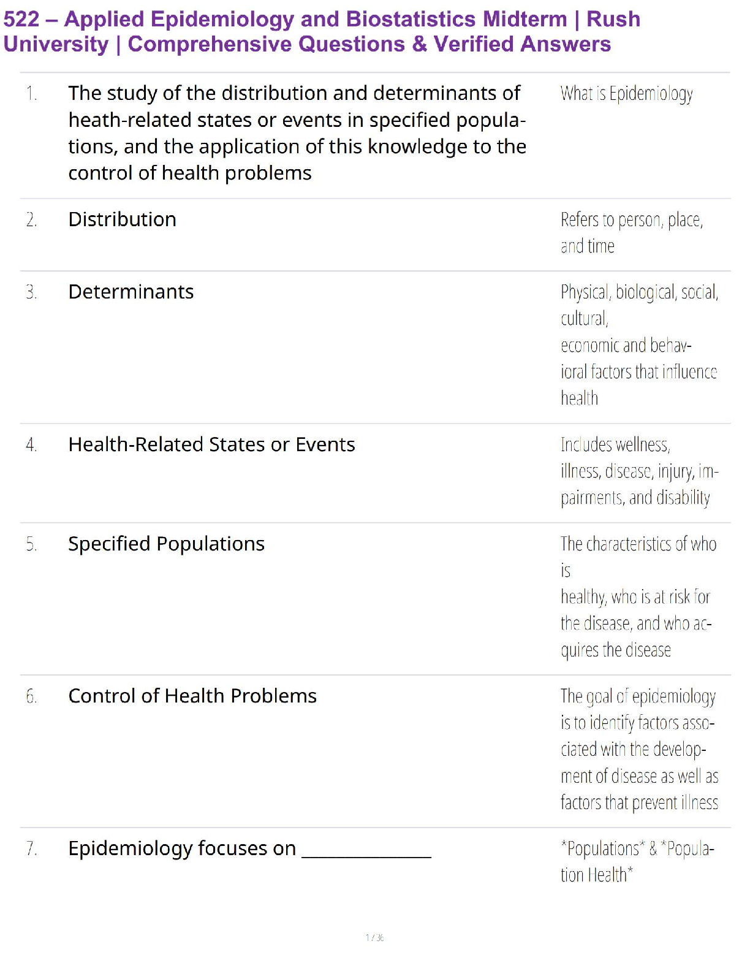Click "The goal of epidemiology" answer line
Screen dimensions: 750x971
click(638, 696)
